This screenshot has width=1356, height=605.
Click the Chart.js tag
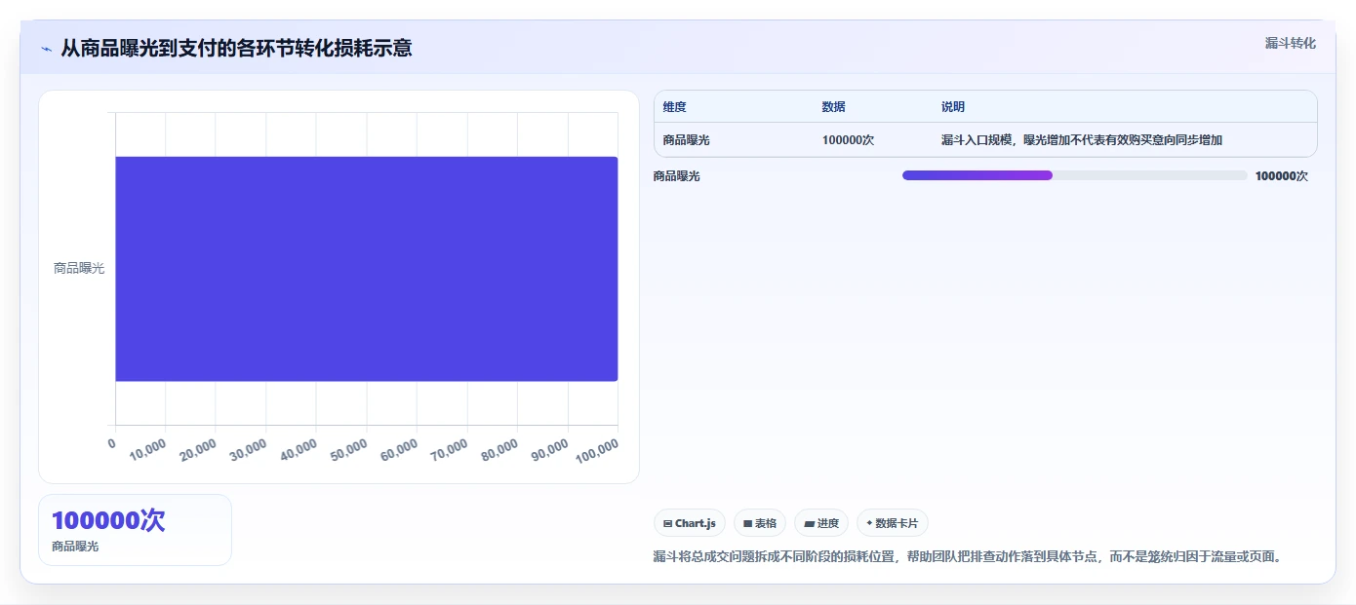689,523
